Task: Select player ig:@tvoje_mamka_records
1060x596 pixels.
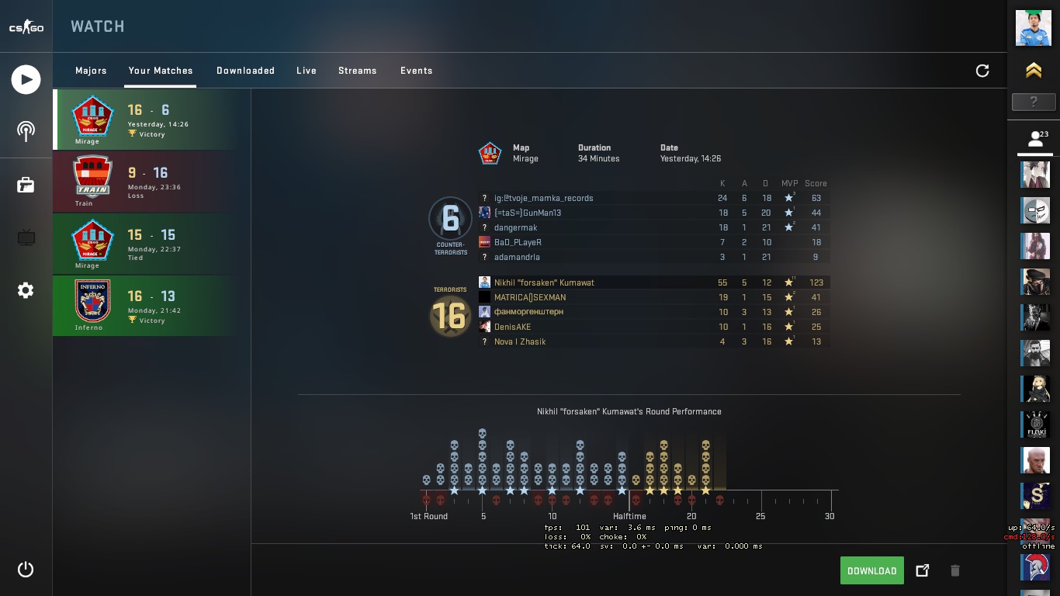Action: point(653,198)
